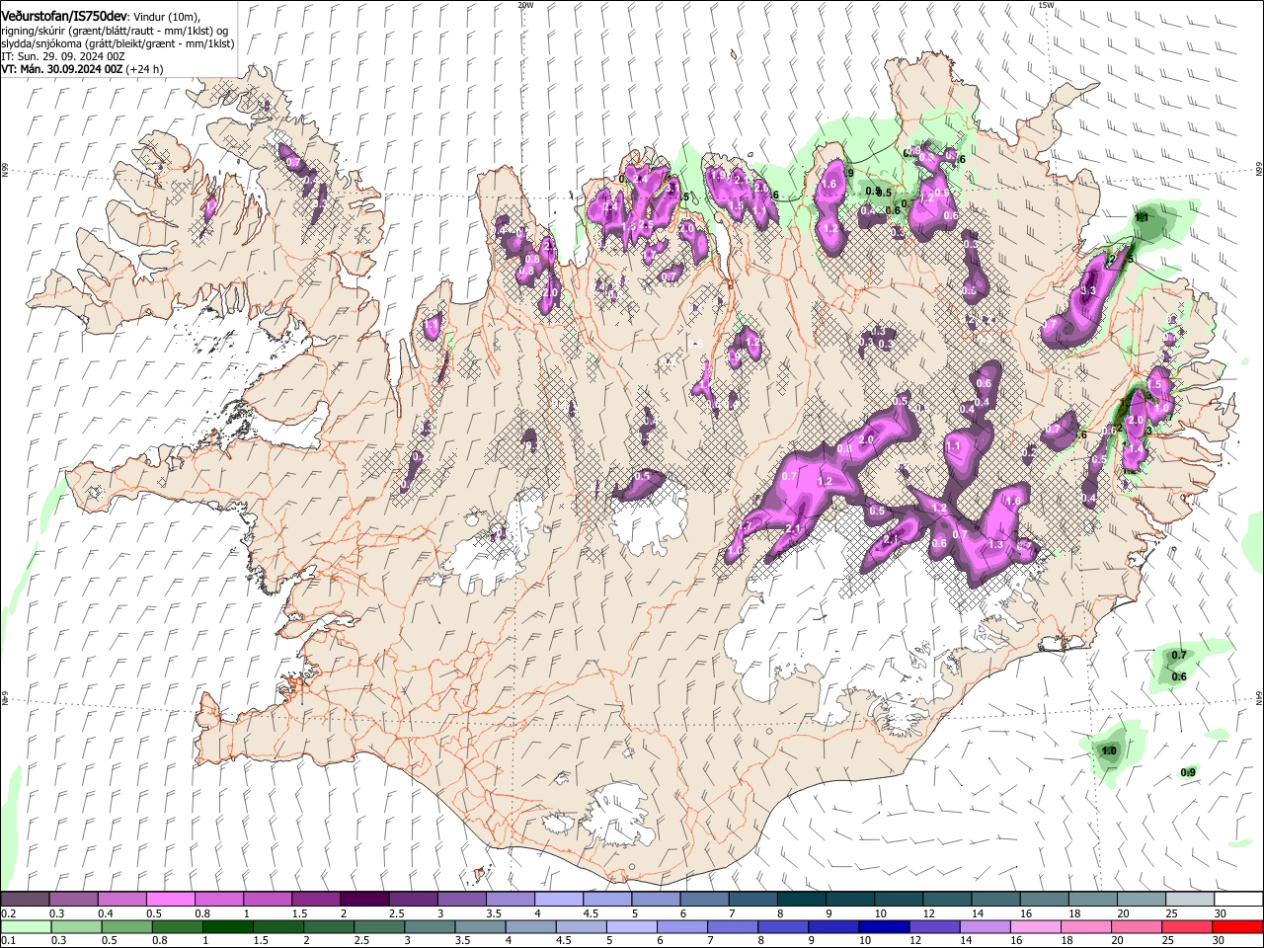Image resolution: width=1264 pixels, height=948 pixels.
Task: Click the 'VT: Mán. 30.09.2024 00Z' valid time
Action: [x=61, y=69]
